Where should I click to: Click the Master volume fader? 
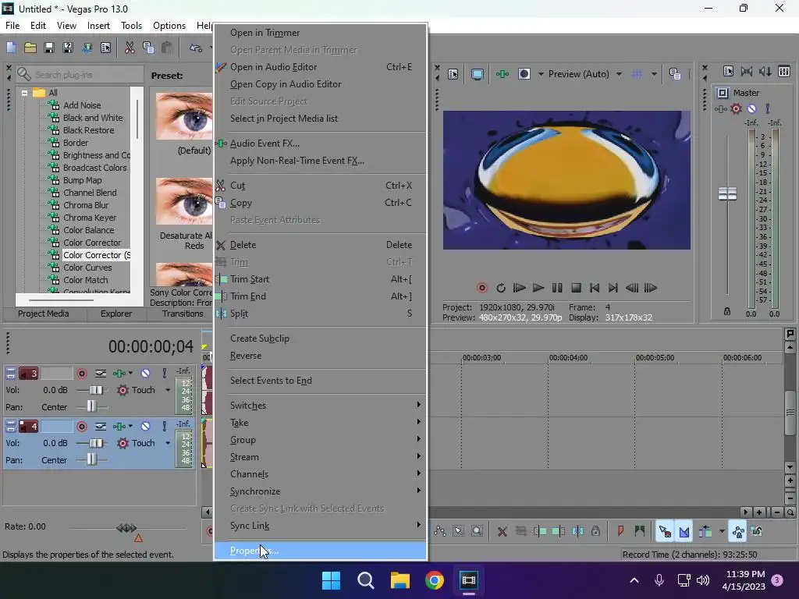[x=727, y=193]
